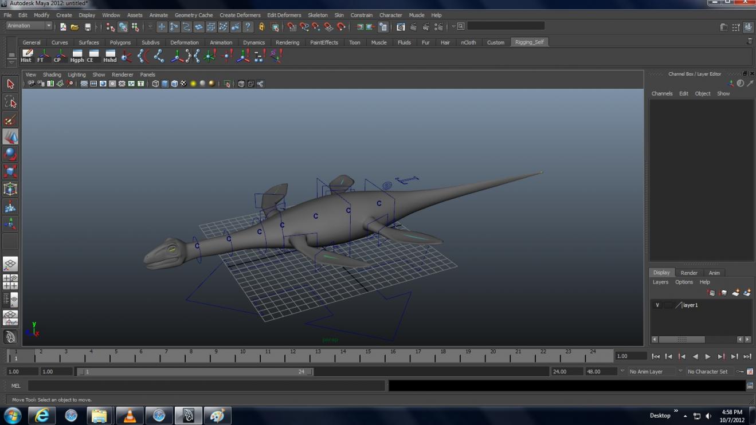756x425 pixels.
Task: Click the MEL command line input field
Action: [206, 386]
